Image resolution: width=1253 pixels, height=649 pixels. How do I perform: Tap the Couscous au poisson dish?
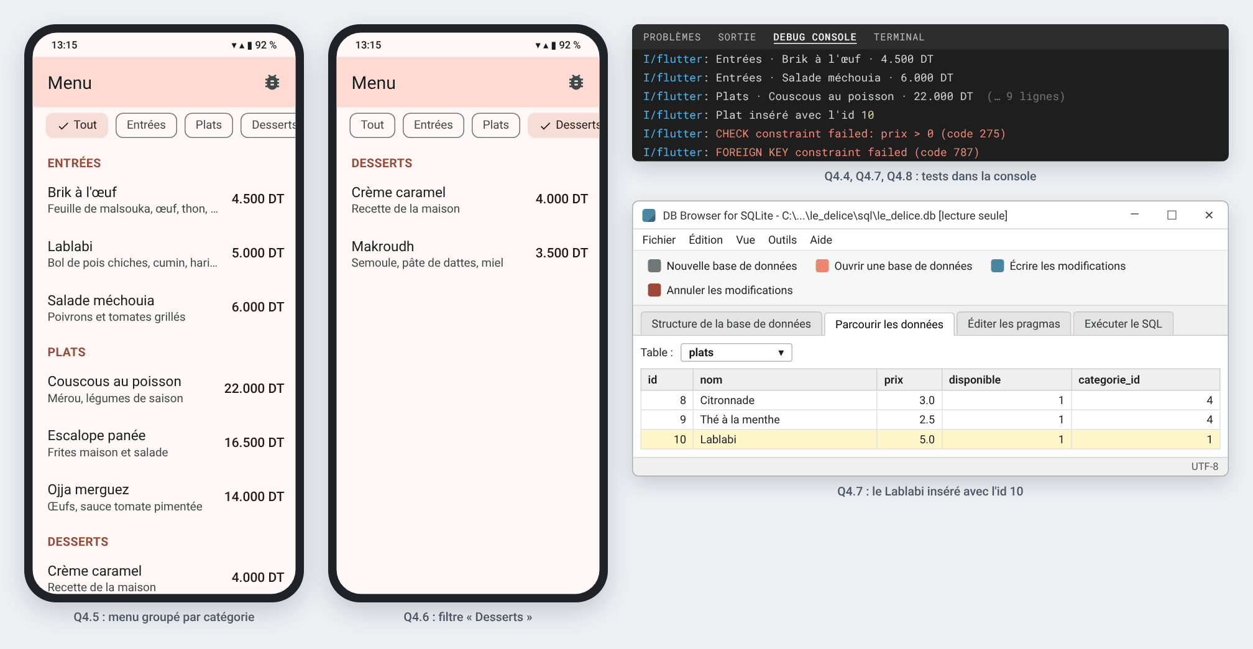(x=164, y=389)
